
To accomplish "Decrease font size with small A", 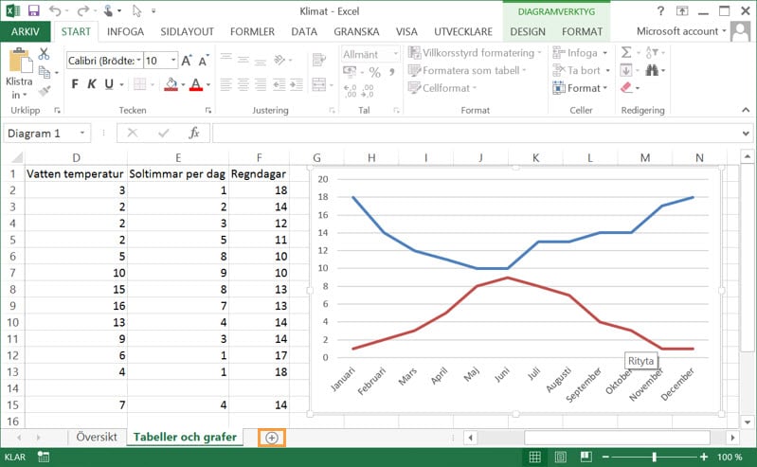I will click(x=204, y=61).
